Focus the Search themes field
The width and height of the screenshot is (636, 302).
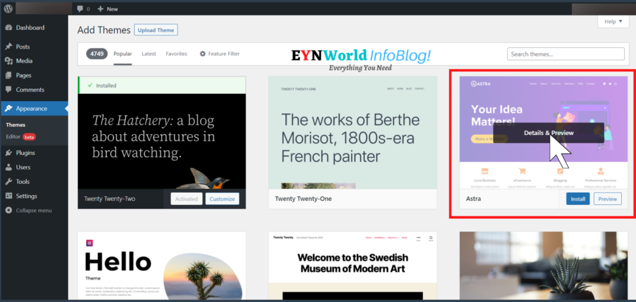click(x=566, y=54)
